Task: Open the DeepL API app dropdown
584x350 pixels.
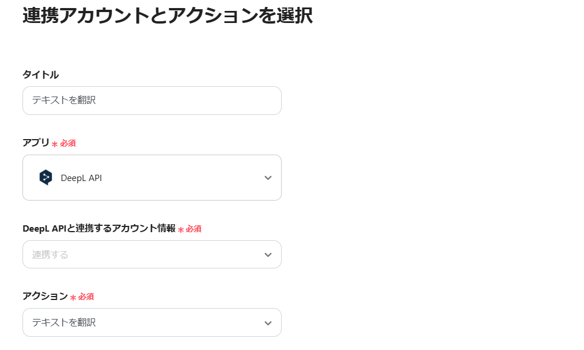Action: click(152, 178)
